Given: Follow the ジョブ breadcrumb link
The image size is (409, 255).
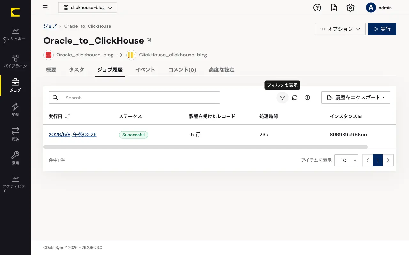Looking at the screenshot, I should click(x=50, y=26).
